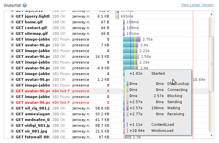Select the 'GET sir_001.jpg' request name
The height and width of the screenshot is (143, 219).
point(31,131)
